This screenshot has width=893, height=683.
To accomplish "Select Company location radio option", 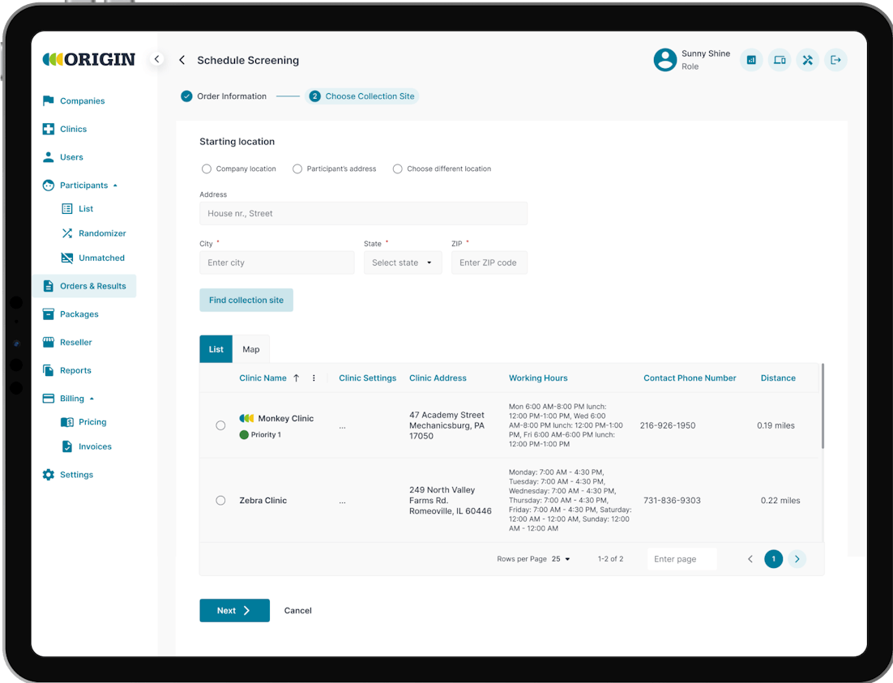I will [x=206, y=169].
